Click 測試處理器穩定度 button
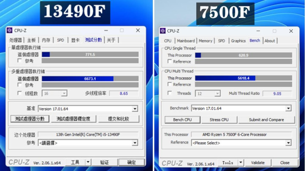The width and height of the screenshot is (305, 171). [x=73, y=119]
